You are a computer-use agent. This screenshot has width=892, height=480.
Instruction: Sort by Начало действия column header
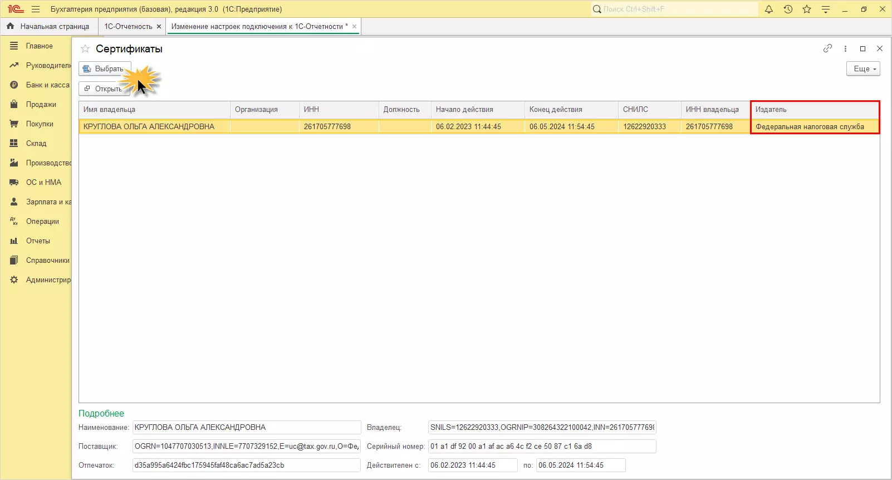pos(478,110)
